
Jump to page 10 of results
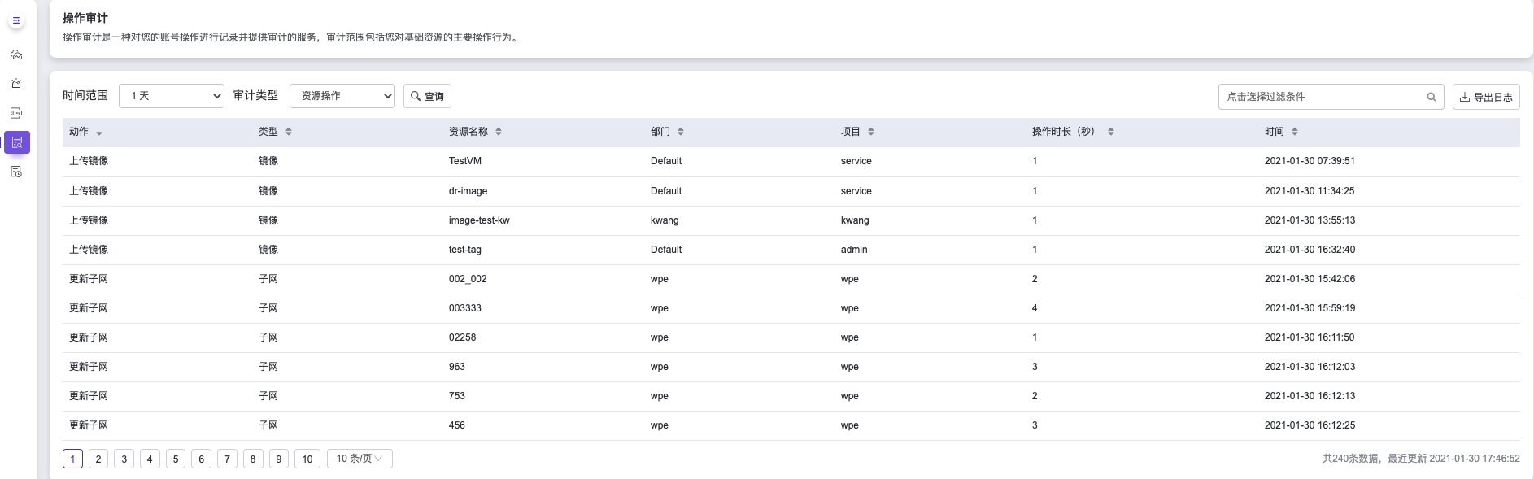coord(307,459)
